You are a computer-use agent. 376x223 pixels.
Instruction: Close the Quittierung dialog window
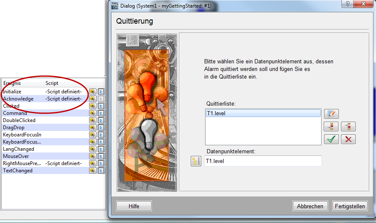click(x=363, y=4)
